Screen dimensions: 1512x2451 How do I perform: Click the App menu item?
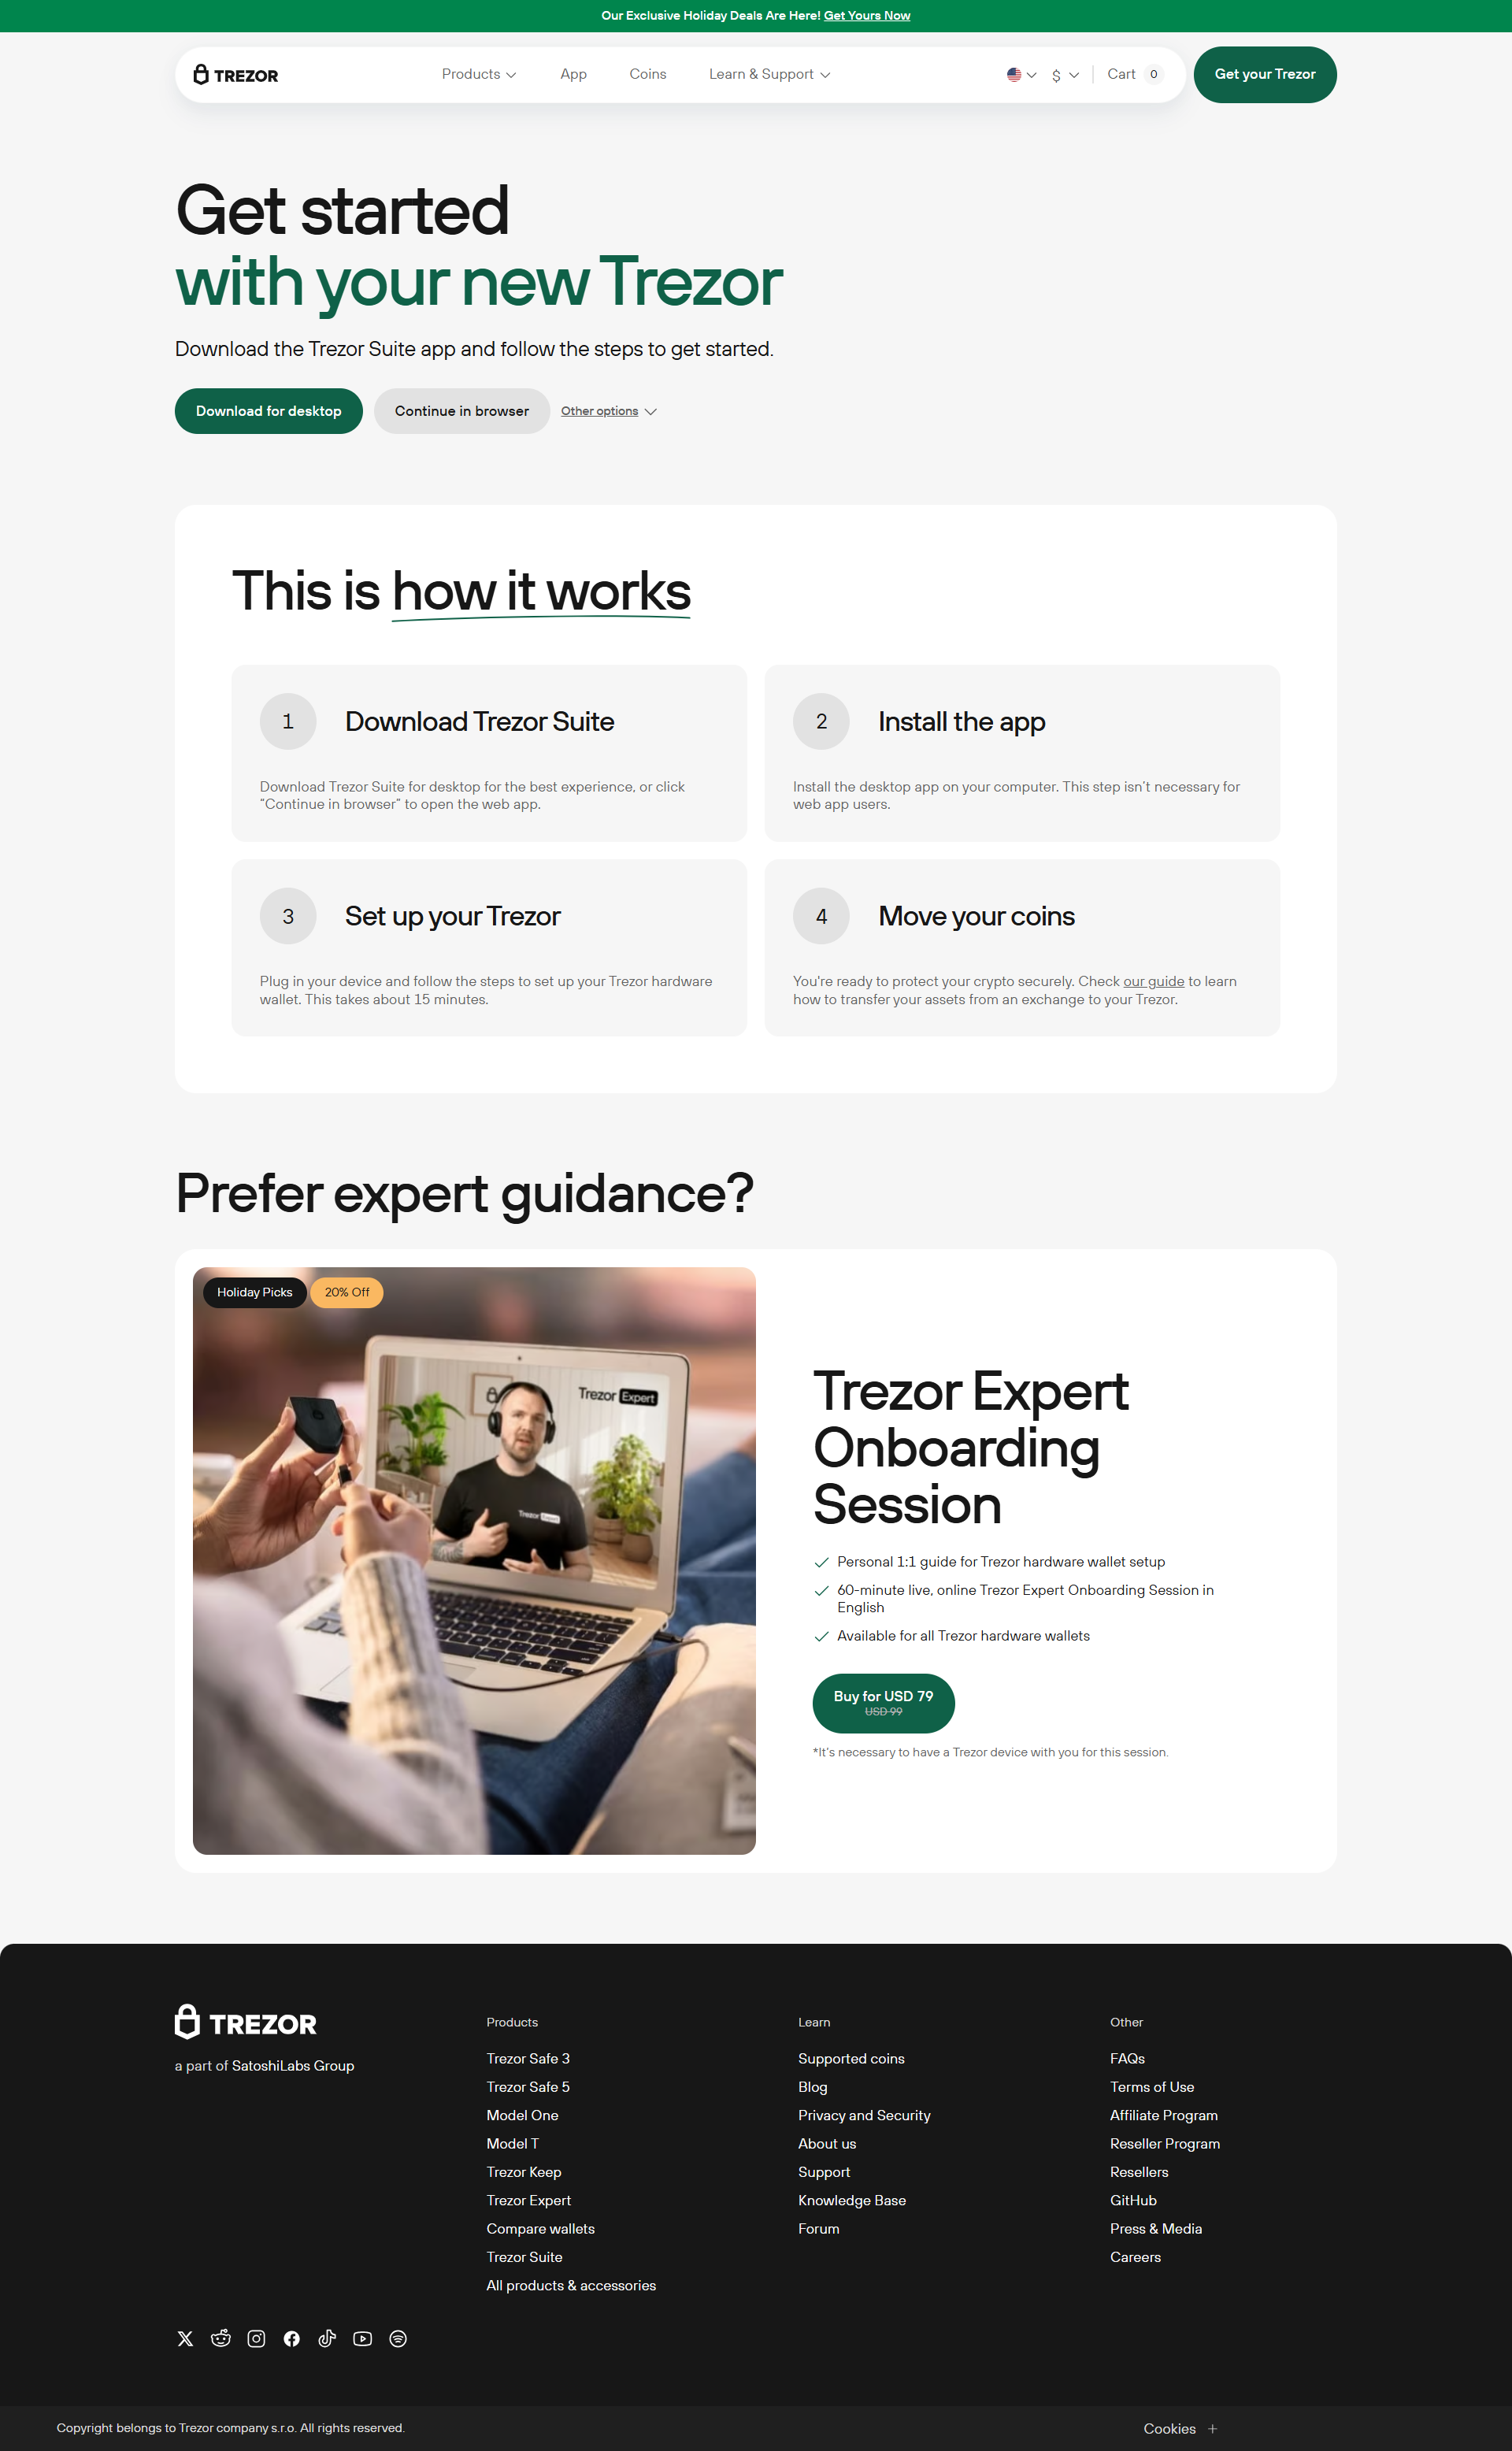tap(574, 73)
